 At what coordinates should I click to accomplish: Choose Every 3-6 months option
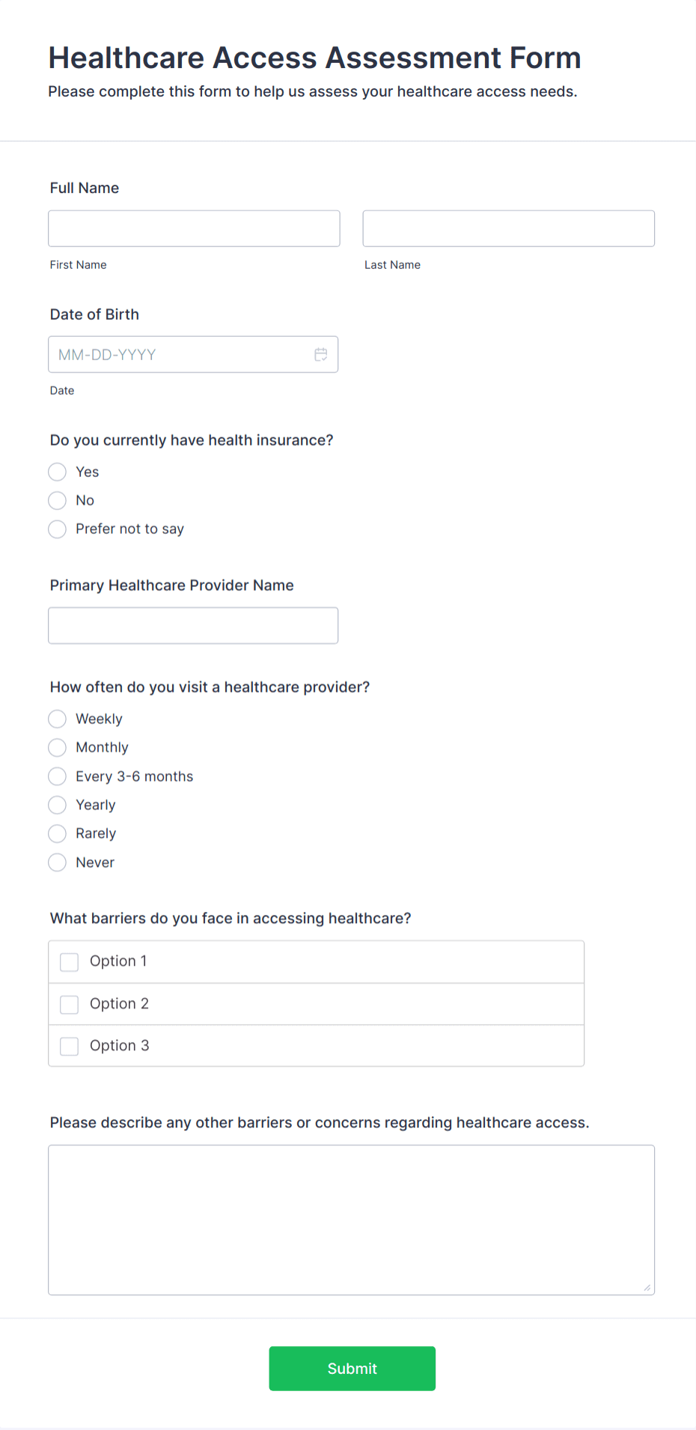pos(57,776)
